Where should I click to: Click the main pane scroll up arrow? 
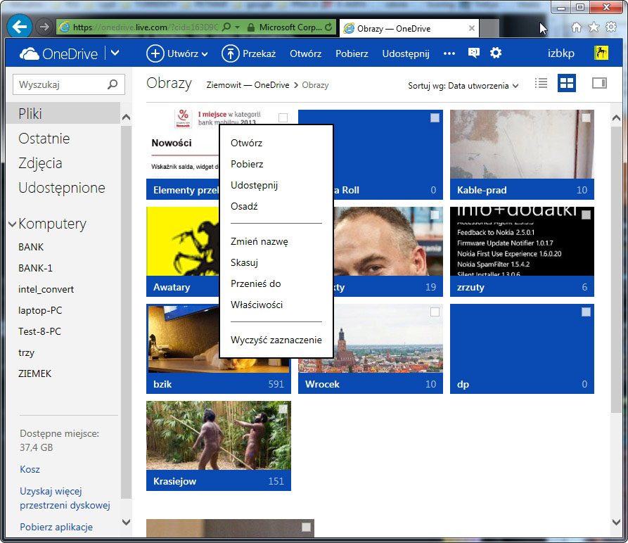tap(616, 117)
